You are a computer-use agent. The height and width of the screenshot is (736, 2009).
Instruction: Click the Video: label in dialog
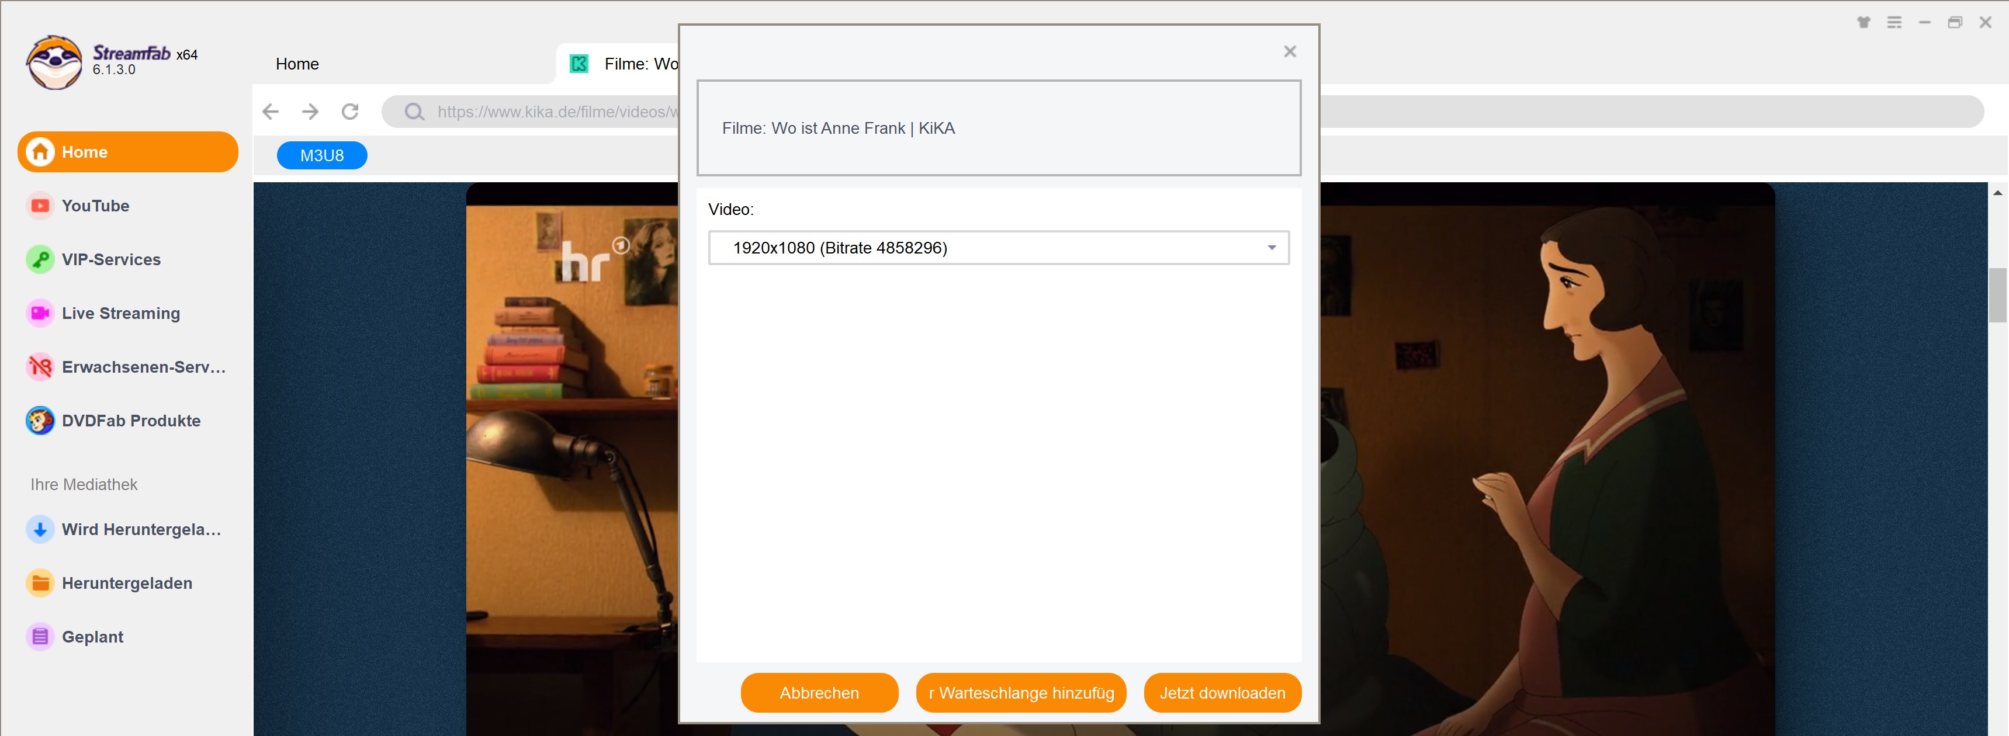pyautogui.click(x=731, y=209)
